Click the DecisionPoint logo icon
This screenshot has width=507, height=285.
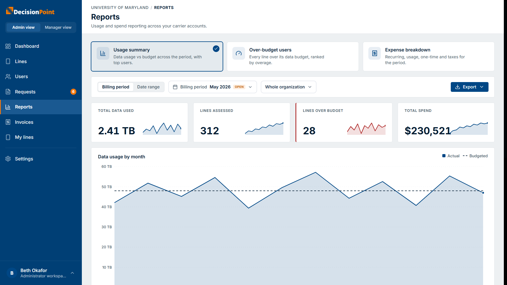pyautogui.click(x=10, y=11)
